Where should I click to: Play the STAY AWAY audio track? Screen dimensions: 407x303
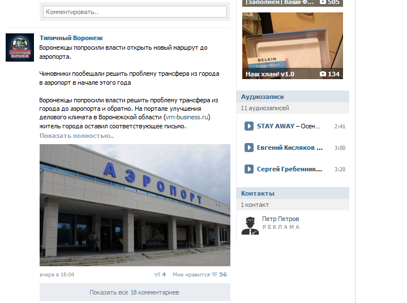pos(249,126)
